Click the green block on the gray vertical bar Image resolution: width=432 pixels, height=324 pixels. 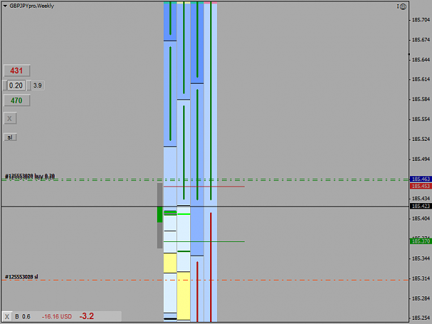tap(160, 214)
